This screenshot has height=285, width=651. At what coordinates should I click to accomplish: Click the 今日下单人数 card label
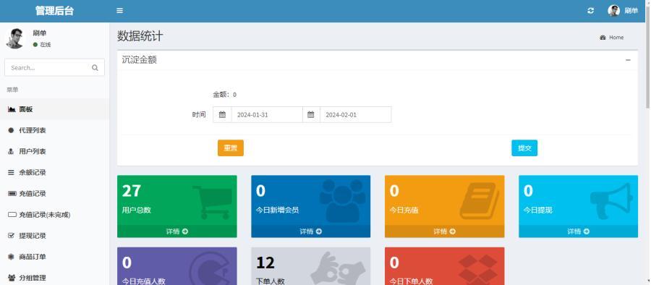tap(411, 281)
